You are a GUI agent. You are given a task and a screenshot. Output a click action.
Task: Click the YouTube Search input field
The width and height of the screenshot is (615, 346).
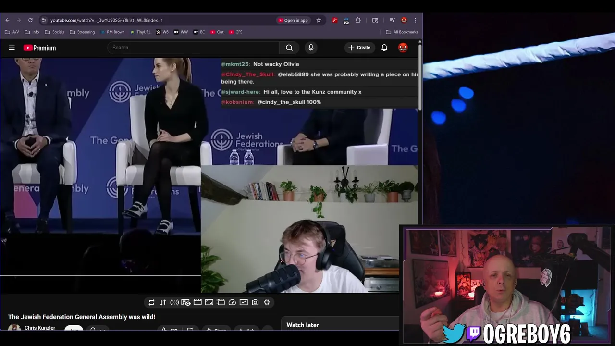(193, 48)
